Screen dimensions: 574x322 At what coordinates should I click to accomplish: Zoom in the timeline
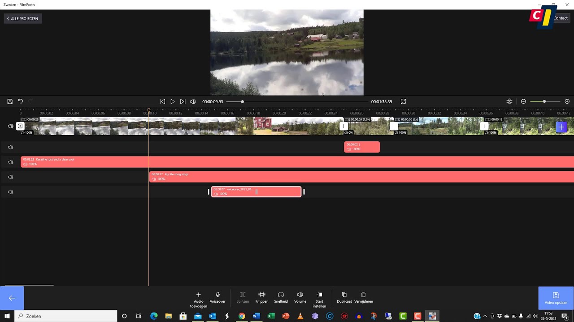tap(567, 102)
